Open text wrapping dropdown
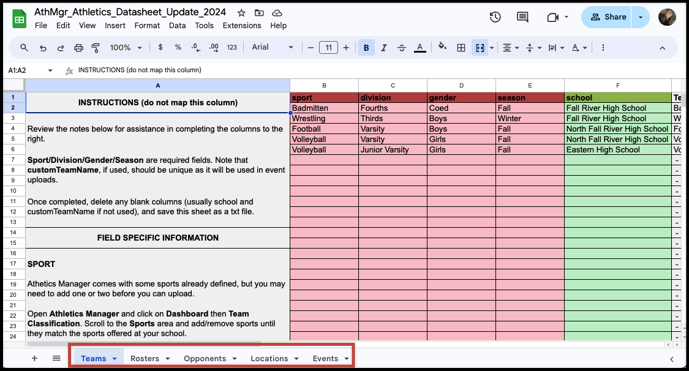 pos(556,48)
